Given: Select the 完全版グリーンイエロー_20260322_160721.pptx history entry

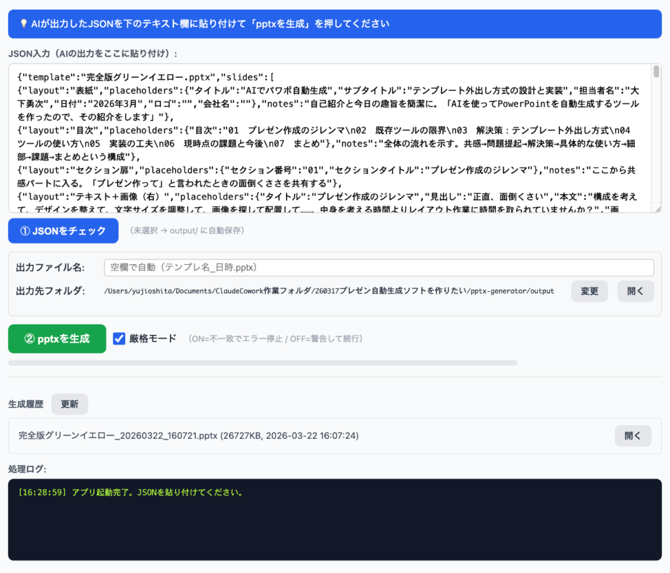Looking at the screenshot, I should [x=188, y=436].
